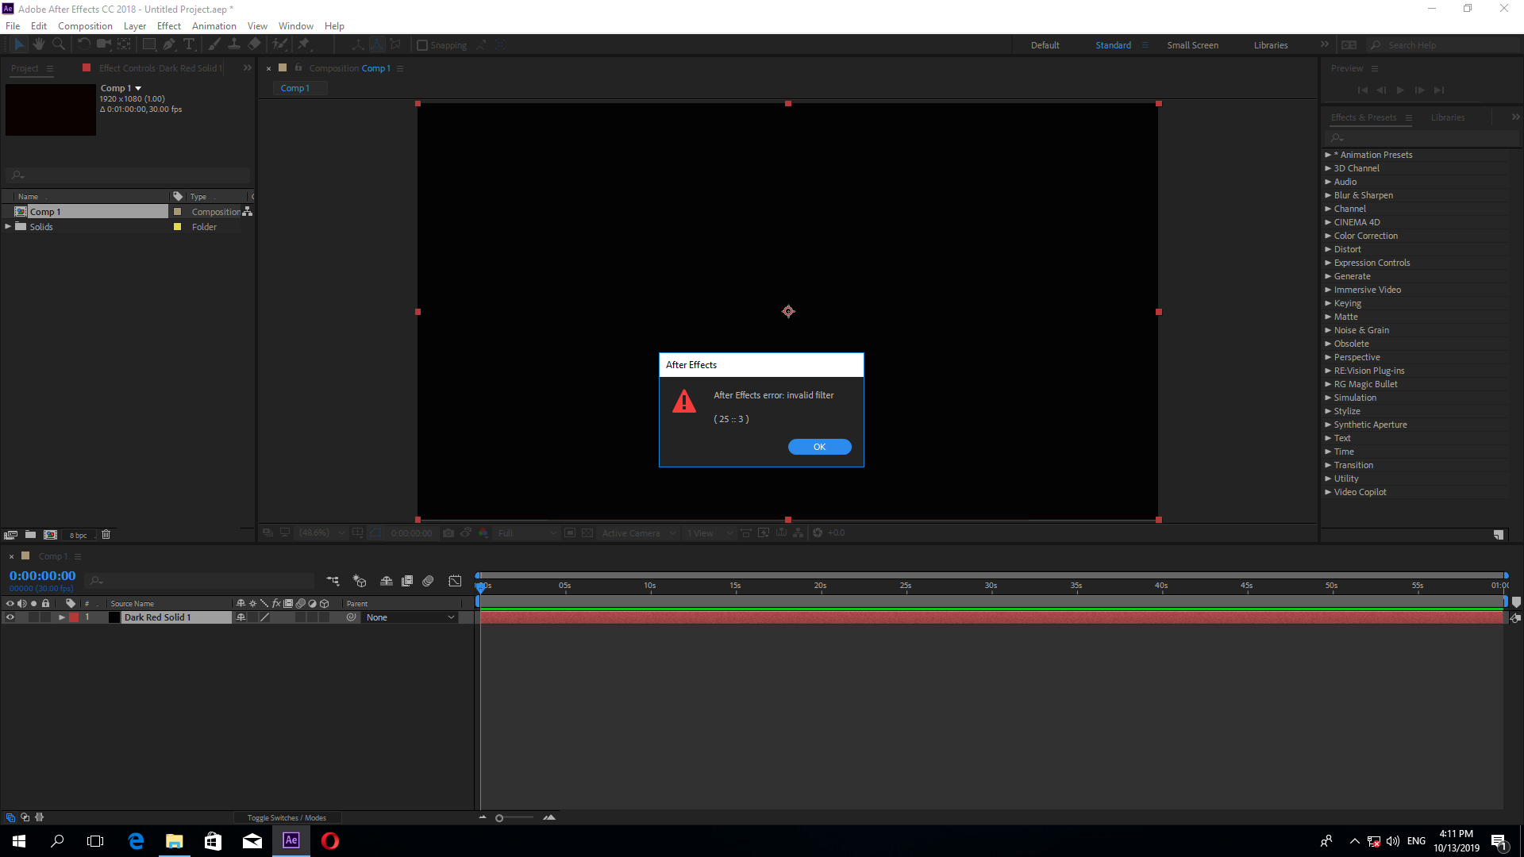
Task: Select the current time display input field
Action: [42, 575]
